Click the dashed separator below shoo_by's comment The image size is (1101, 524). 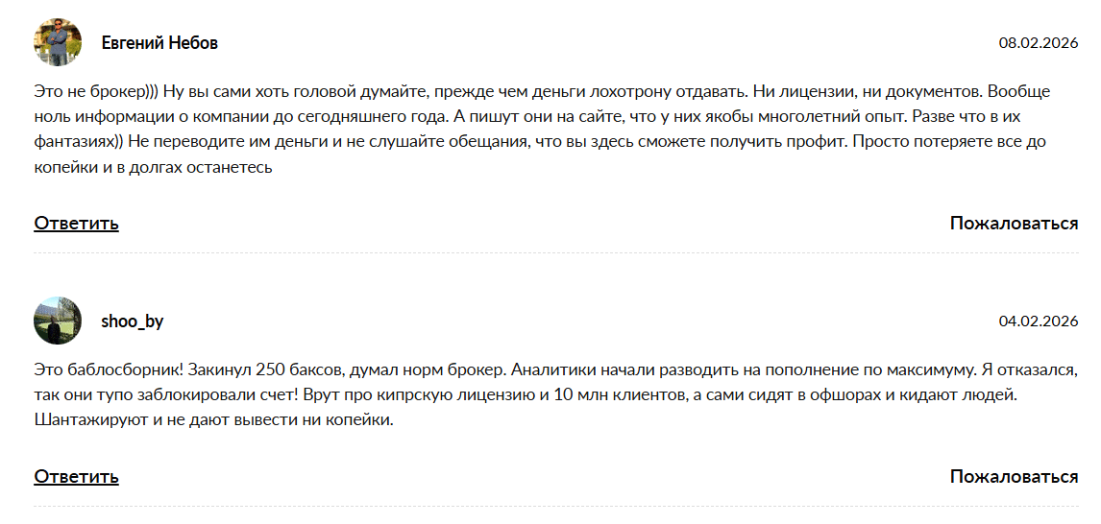pyautogui.click(x=556, y=507)
